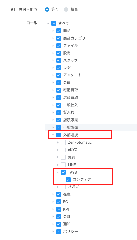Select the 許可 radio button

click(47, 10)
